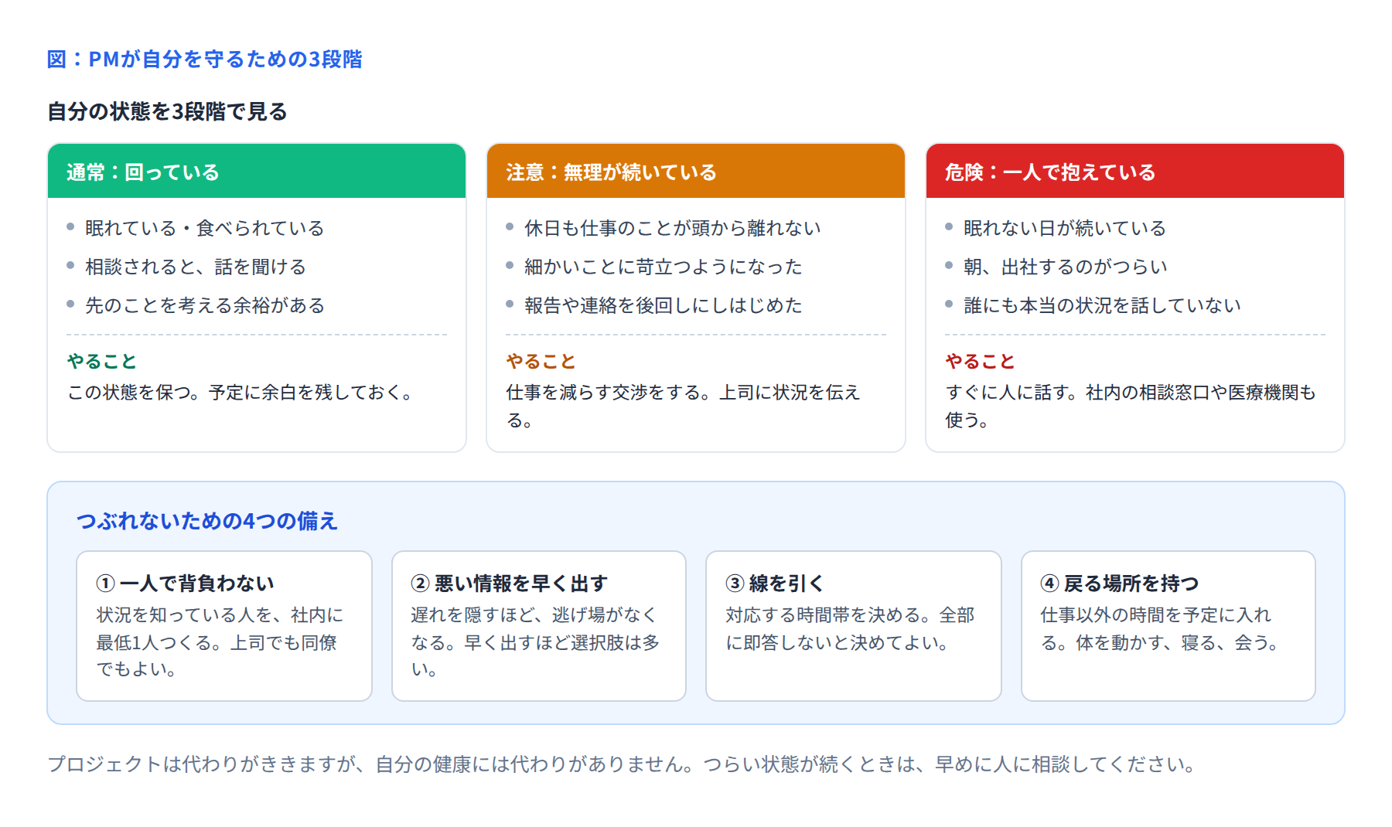The image size is (1392, 827).
Task: Click card title ④ 戻る場所を持つ
Action: point(1119,583)
